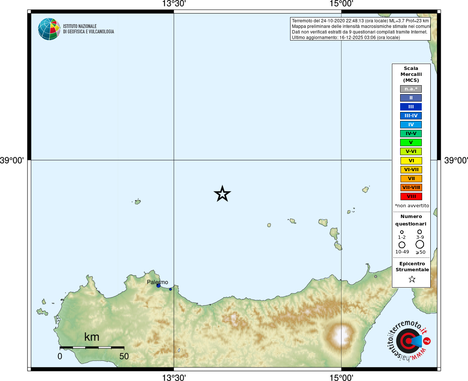This screenshot has width=468, height=381.
Task: Click 'Istituto Nazionale di Geofisica e Vulcanologia' text
Action: [88, 29]
